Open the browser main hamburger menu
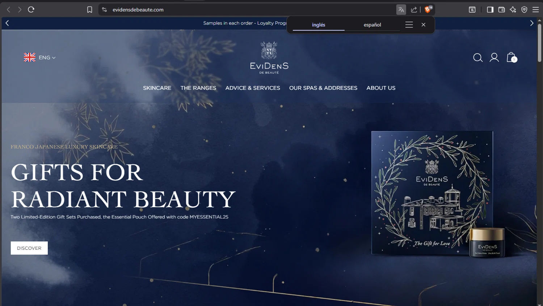 (536, 10)
